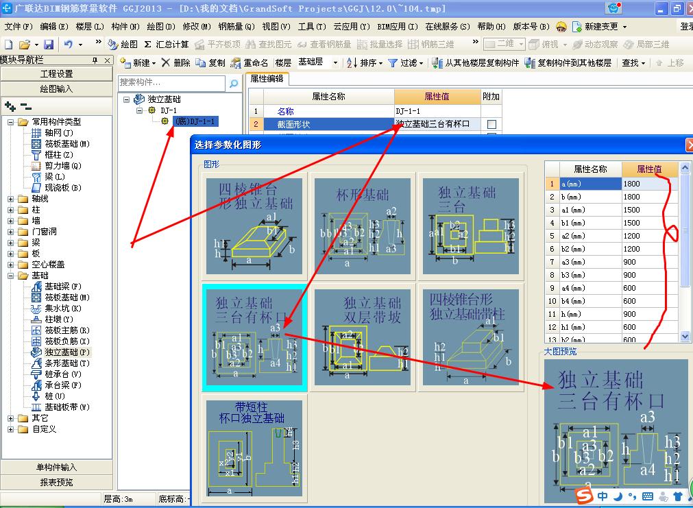Viewport: 693px width, 508px height.
Task: Click the yellow helper face icon
Action: pos(561,27)
